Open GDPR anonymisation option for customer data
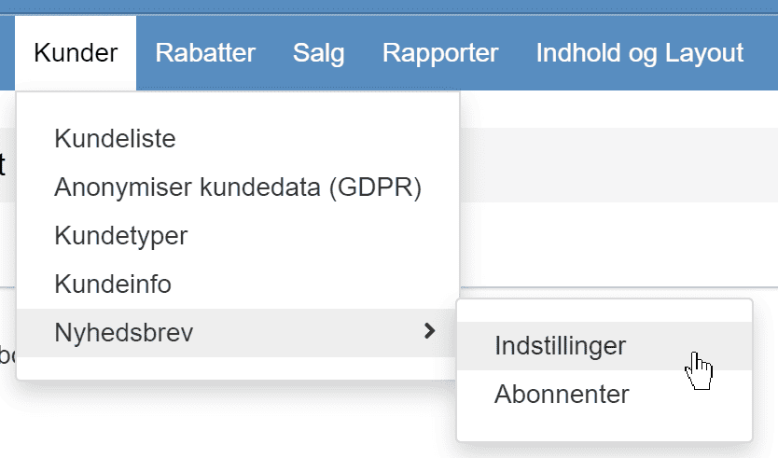The width and height of the screenshot is (778, 458). coord(236,187)
